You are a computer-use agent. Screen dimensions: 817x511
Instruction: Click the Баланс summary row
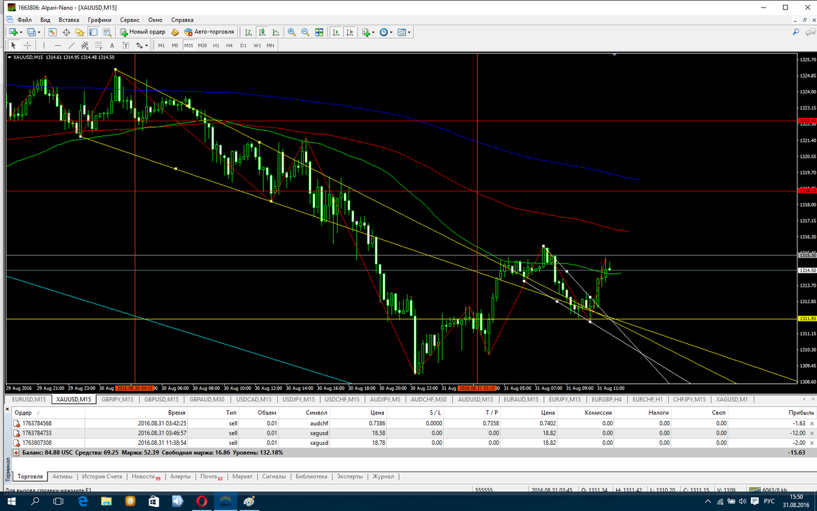[414, 452]
